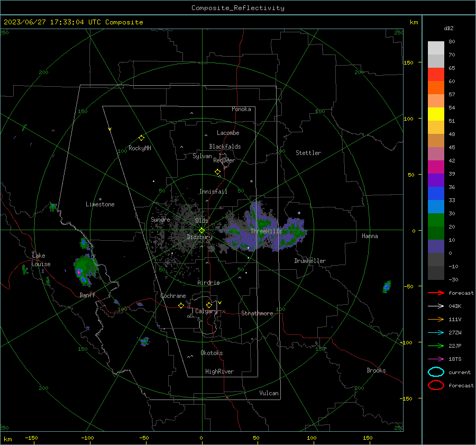Click the Cochrane town label
The image size is (476, 445).
point(173,296)
